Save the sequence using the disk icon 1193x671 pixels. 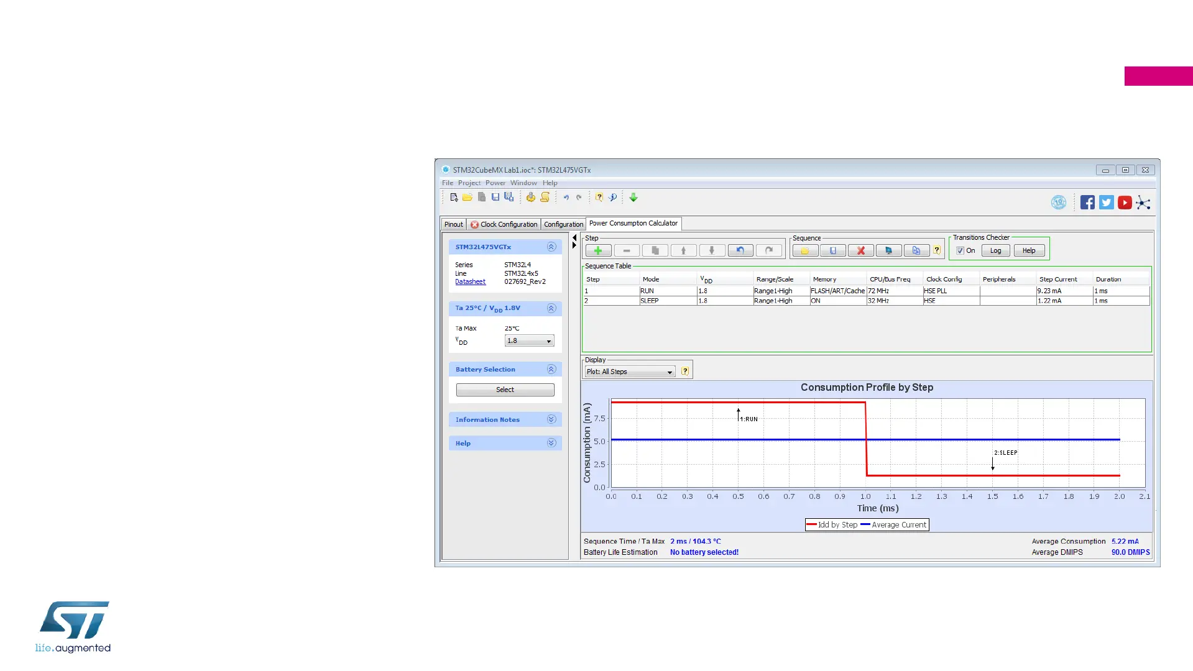click(x=832, y=250)
